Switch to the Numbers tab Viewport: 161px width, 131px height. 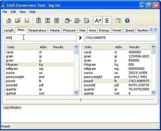tap(143, 30)
